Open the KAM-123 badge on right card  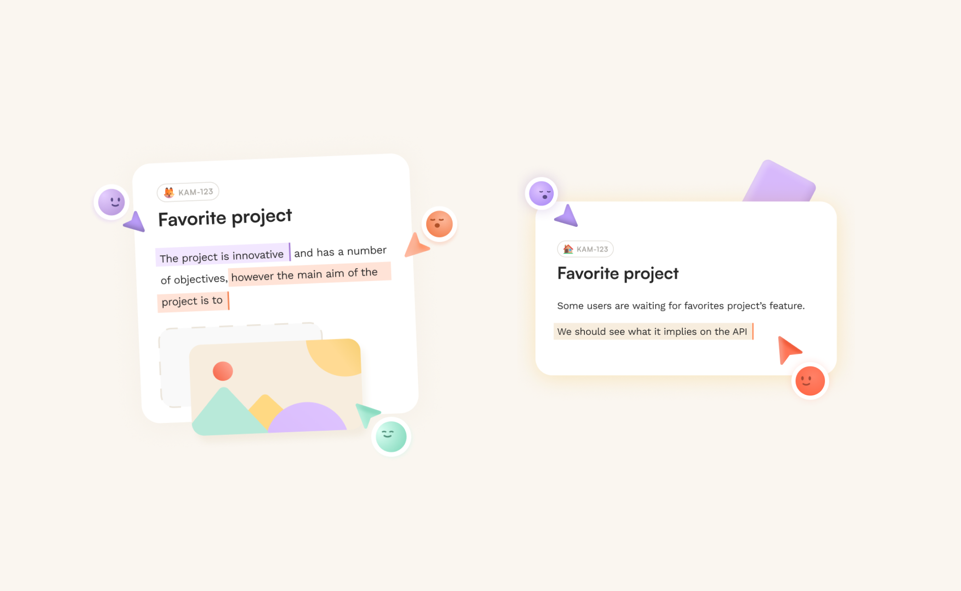pyautogui.click(x=585, y=249)
